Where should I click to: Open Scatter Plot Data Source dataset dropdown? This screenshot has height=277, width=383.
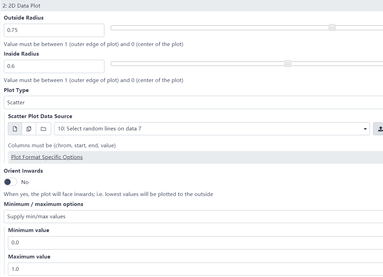(x=212, y=129)
